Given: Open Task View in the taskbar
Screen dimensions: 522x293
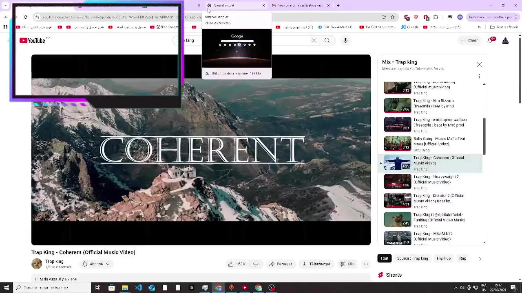Looking at the screenshot, I should tap(98, 288).
